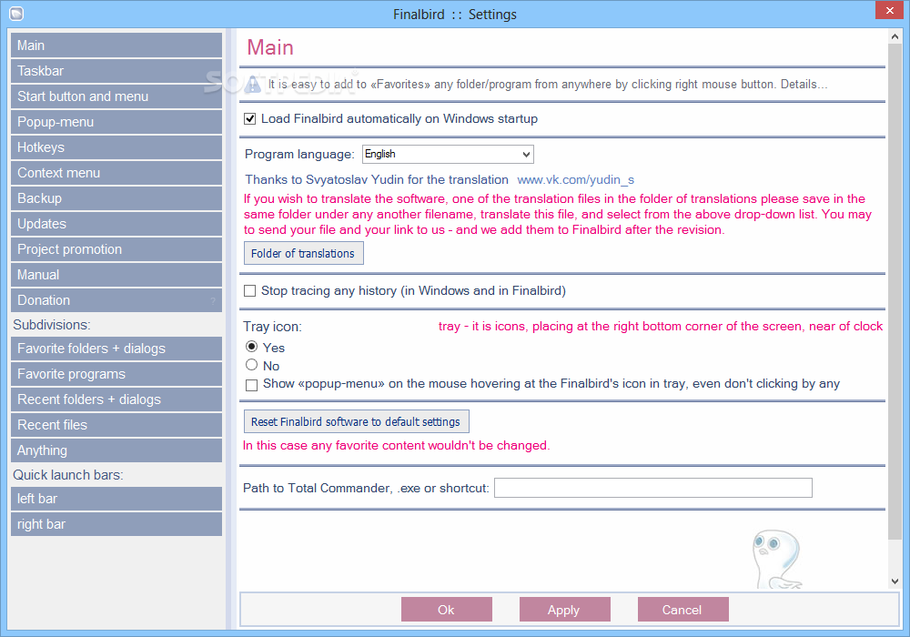The width and height of the screenshot is (910, 637).
Task: Open the Manual section
Action: (x=116, y=275)
